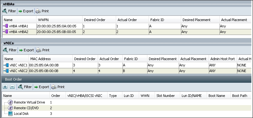This screenshot has width=253, height=118.
Task: Click Admin Host Port ANY for vNIC1
Action: click(223, 65)
